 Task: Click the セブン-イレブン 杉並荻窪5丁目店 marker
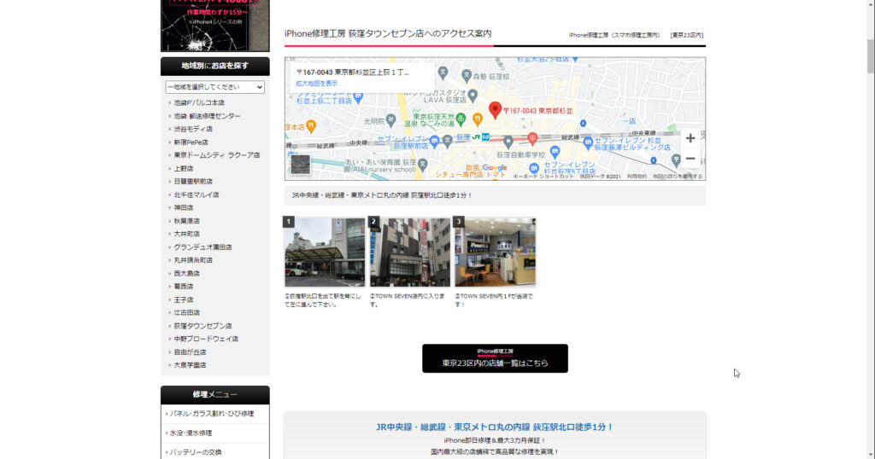(x=534, y=168)
